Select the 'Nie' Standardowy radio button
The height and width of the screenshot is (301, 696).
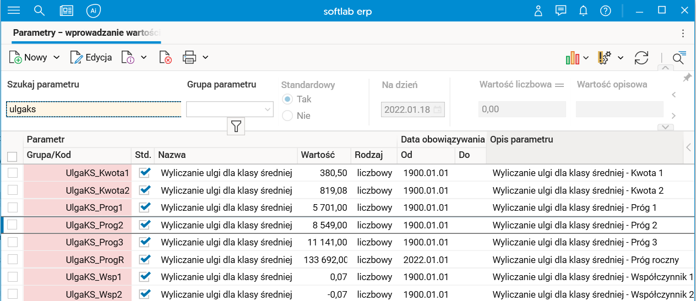tap(287, 116)
